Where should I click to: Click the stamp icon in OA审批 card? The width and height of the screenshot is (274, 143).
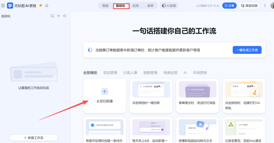[255, 92]
